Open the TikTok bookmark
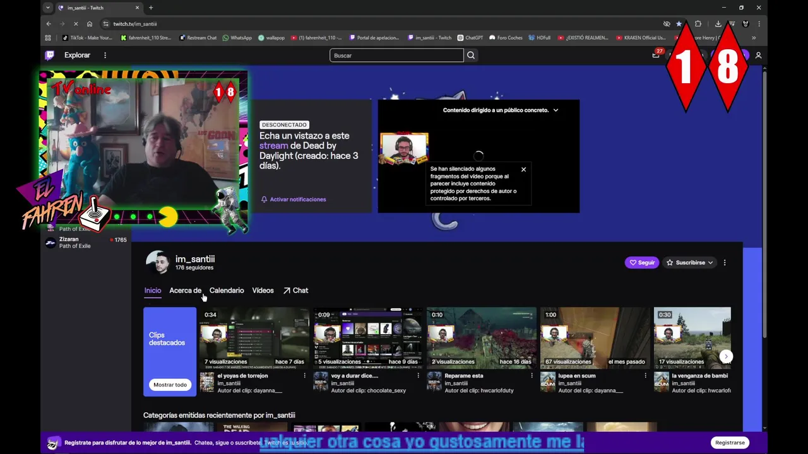This screenshot has height=454, width=808. (x=87, y=38)
